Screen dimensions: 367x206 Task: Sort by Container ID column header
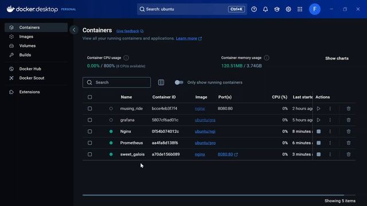(164, 97)
